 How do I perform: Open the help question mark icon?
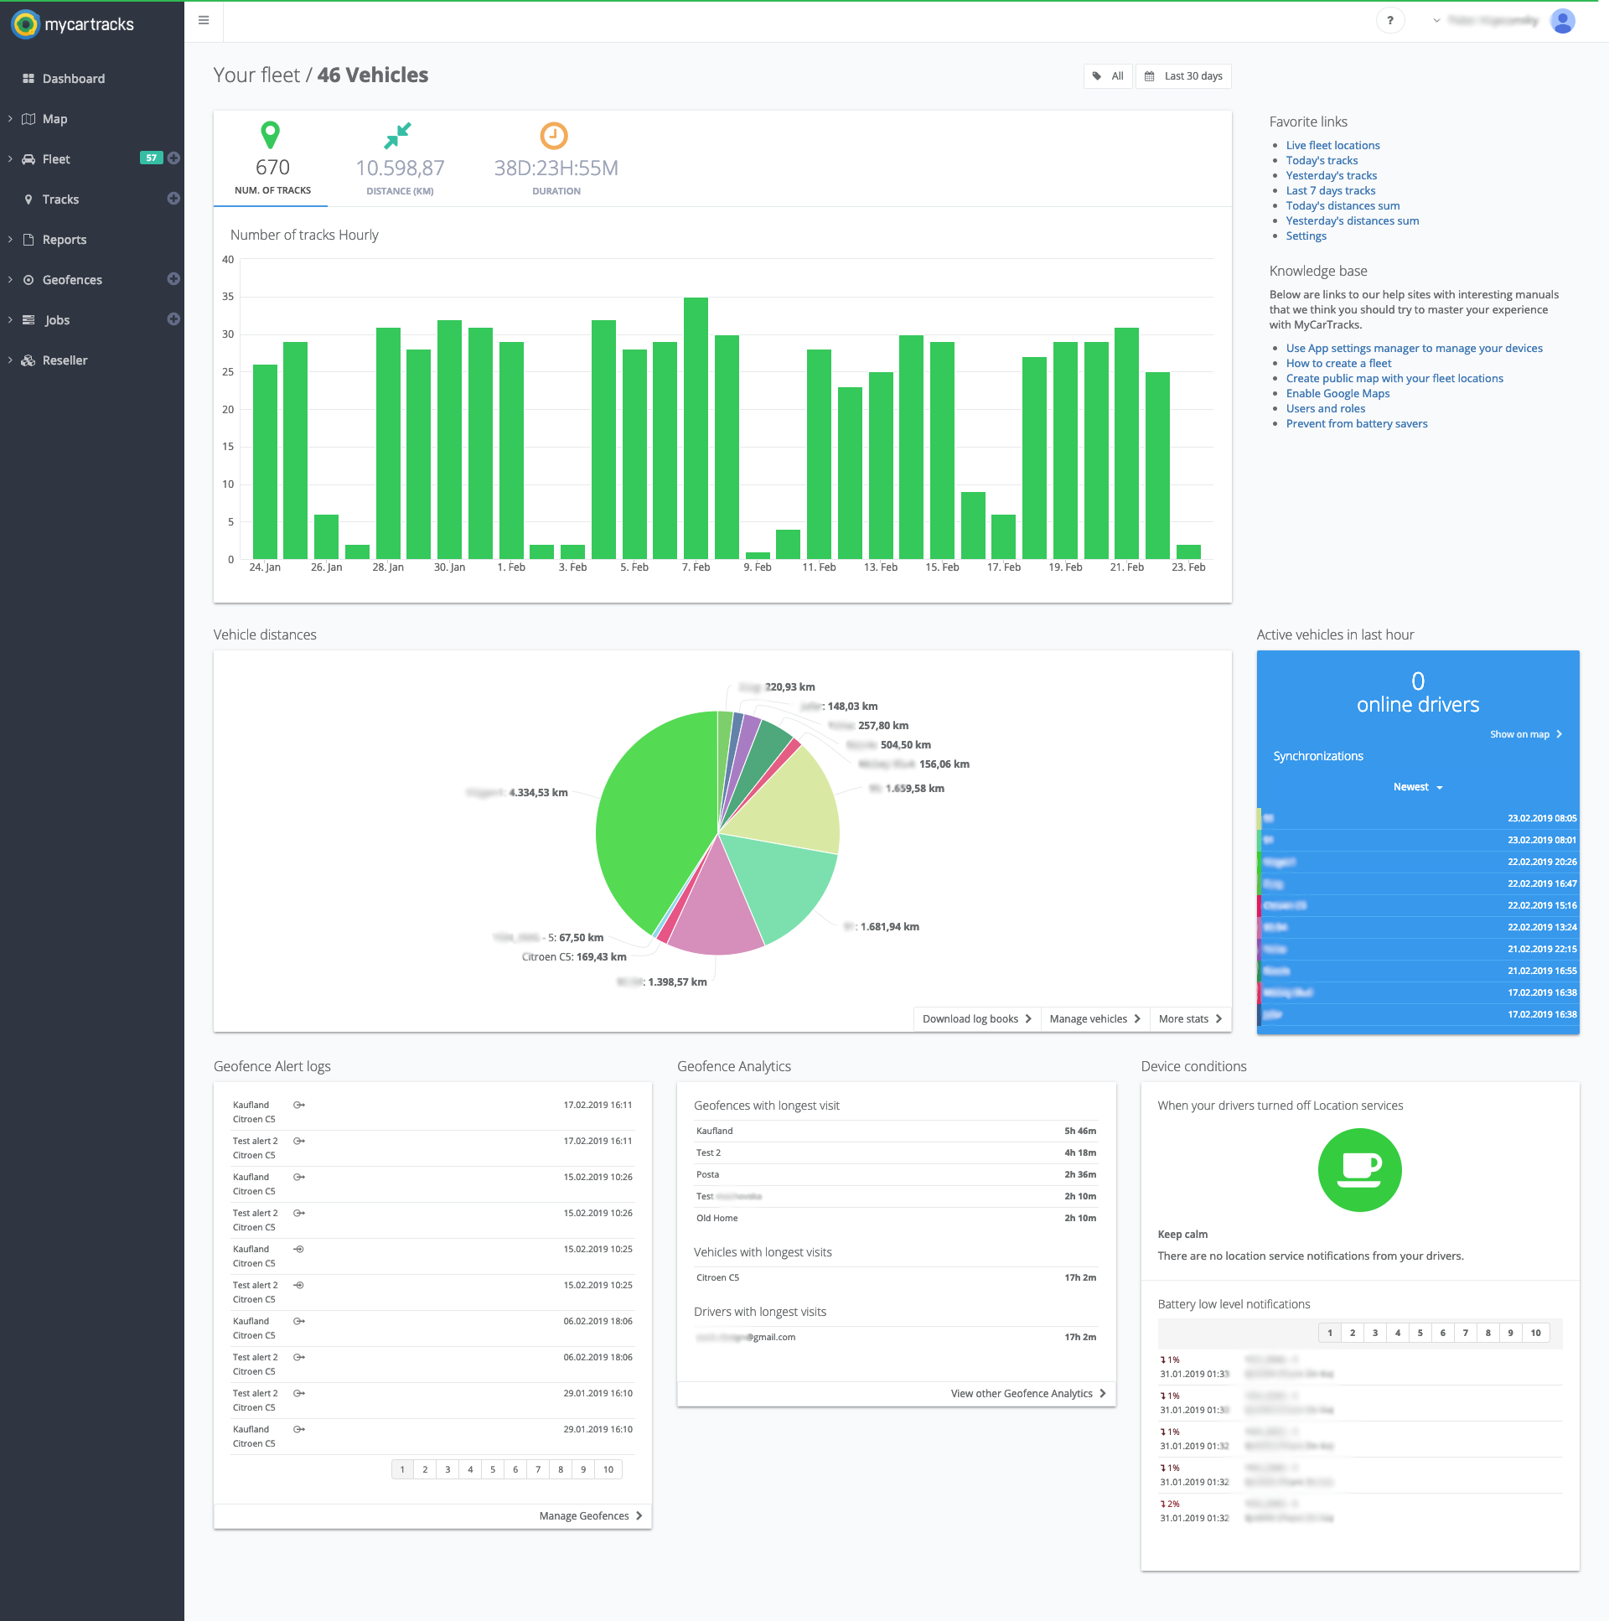click(1389, 21)
